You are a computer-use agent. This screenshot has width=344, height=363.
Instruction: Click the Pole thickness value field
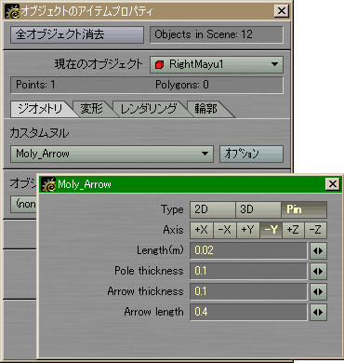click(248, 271)
